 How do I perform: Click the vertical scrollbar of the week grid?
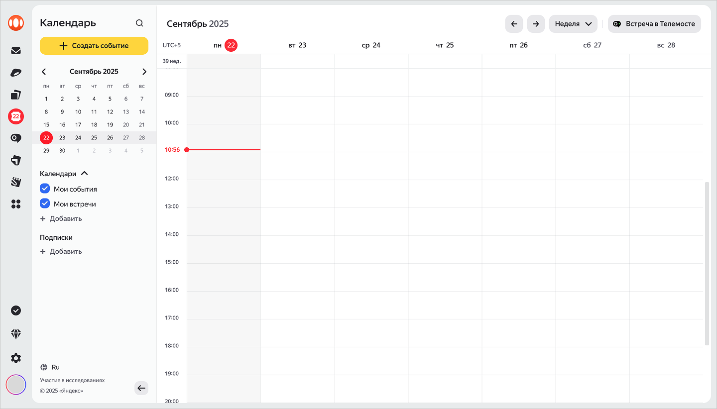tap(707, 264)
